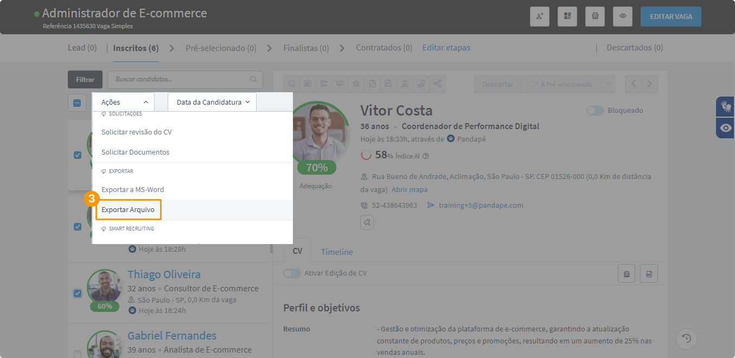This screenshot has width=735, height=358.
Task: Switch to the Timeline tab
Action: 336,252
